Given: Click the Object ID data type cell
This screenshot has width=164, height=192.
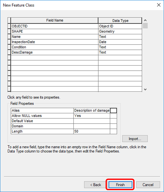Looking at the screenshot, I should [120, 26].
